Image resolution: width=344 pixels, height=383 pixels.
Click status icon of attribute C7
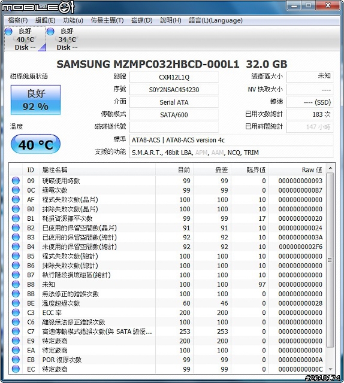click(16, 332)
